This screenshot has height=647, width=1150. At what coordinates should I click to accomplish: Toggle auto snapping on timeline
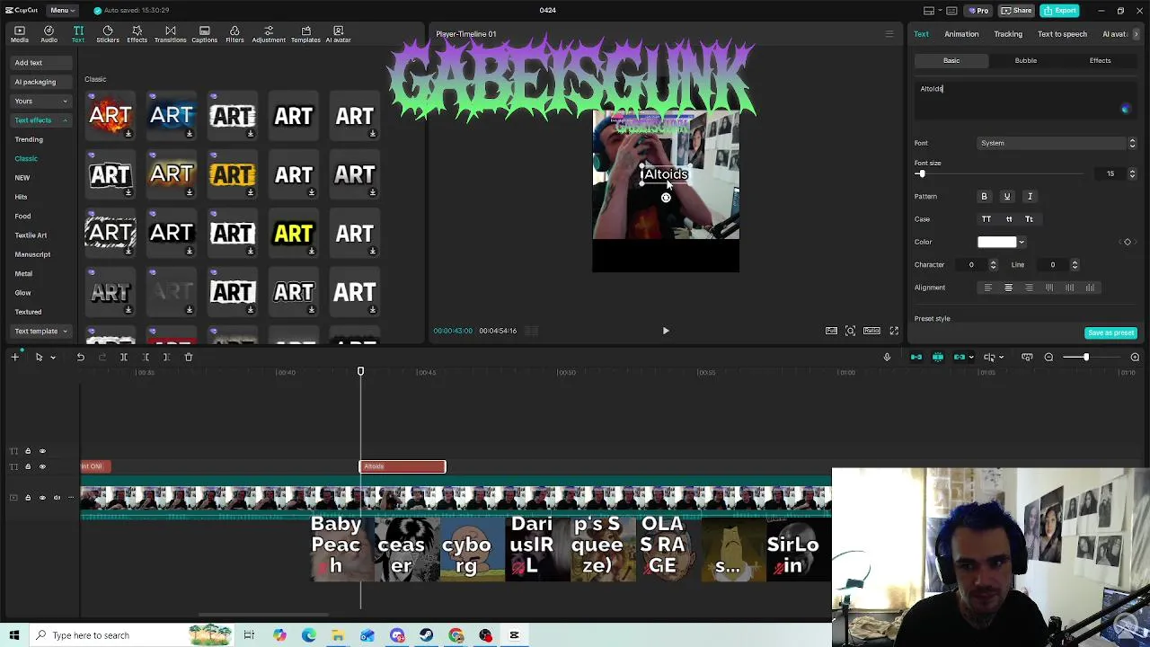click(x=938, y=357)
